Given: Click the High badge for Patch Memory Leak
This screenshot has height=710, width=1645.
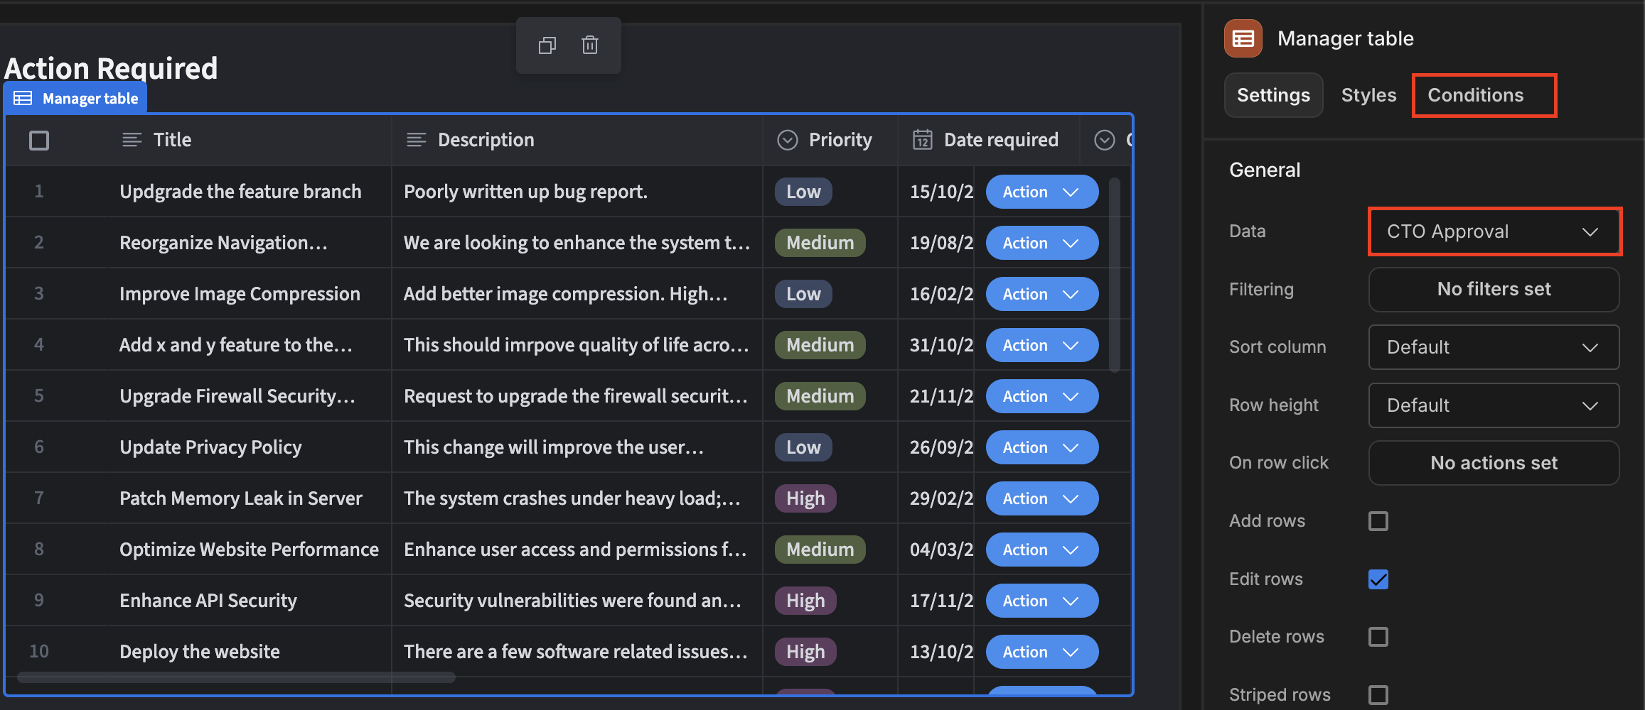Looking at the screenshot, I should tap(805, 498).
